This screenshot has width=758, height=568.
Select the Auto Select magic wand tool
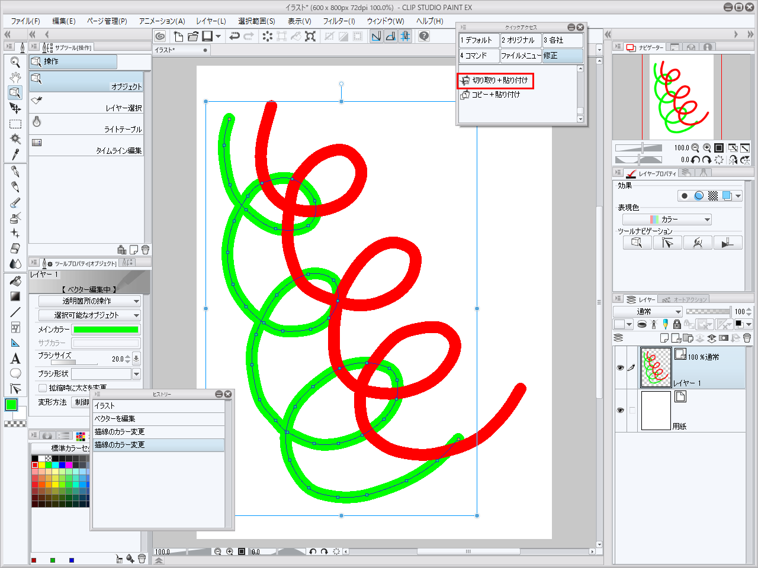pyautogui.click(x=15, y=139)
